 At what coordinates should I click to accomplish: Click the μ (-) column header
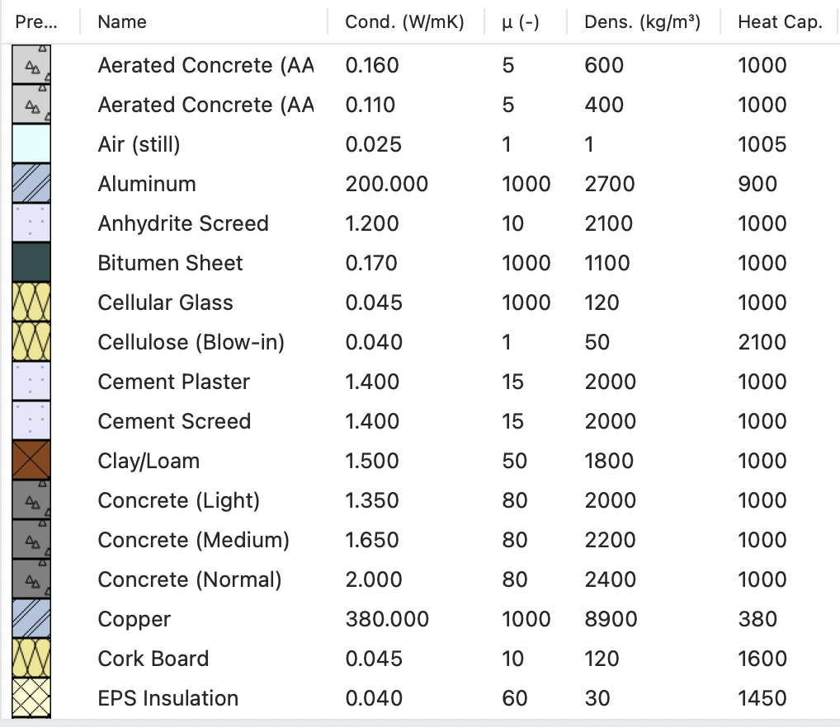point(521,22)
